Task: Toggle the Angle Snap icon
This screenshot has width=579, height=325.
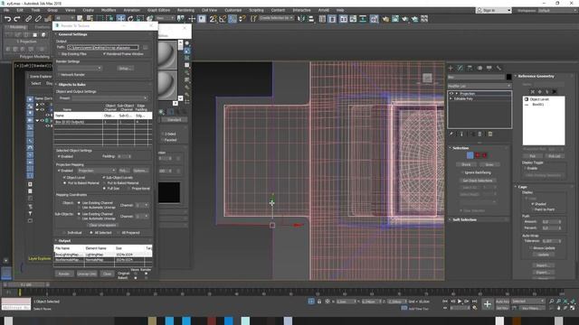Action: pyautogui.click(x=223, y=19)
